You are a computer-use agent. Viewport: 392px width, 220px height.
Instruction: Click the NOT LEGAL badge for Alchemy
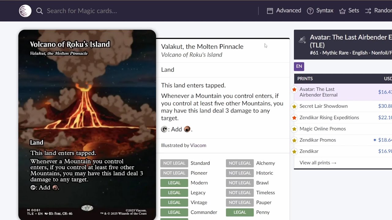click(240, 163)
